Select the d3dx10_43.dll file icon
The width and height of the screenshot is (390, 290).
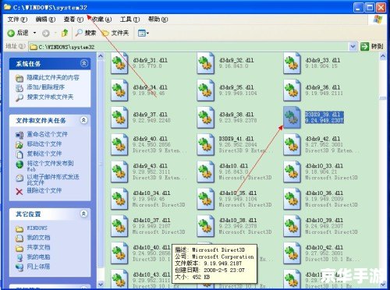click(119, 279)
